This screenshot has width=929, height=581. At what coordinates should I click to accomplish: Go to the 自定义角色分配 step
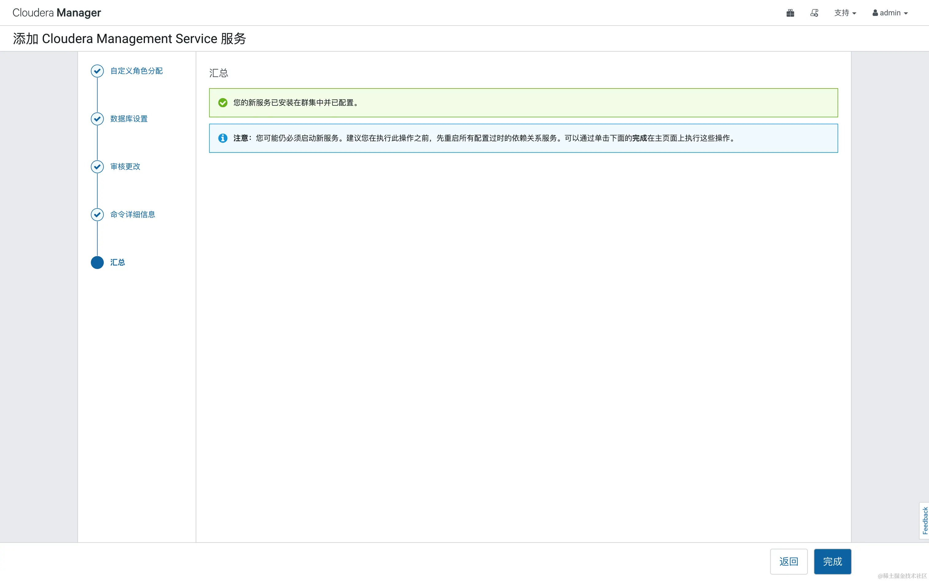point(136,71)
